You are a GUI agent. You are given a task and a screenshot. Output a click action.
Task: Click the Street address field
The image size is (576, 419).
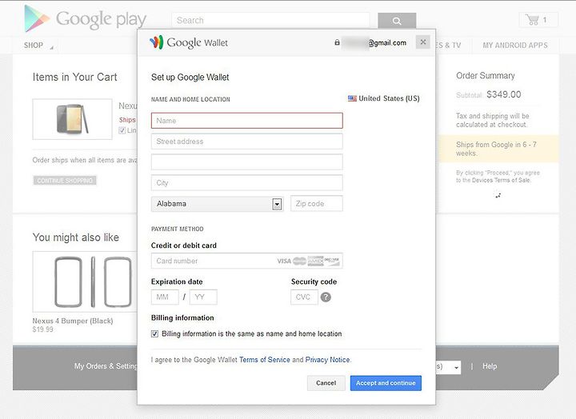pos(247,142)
